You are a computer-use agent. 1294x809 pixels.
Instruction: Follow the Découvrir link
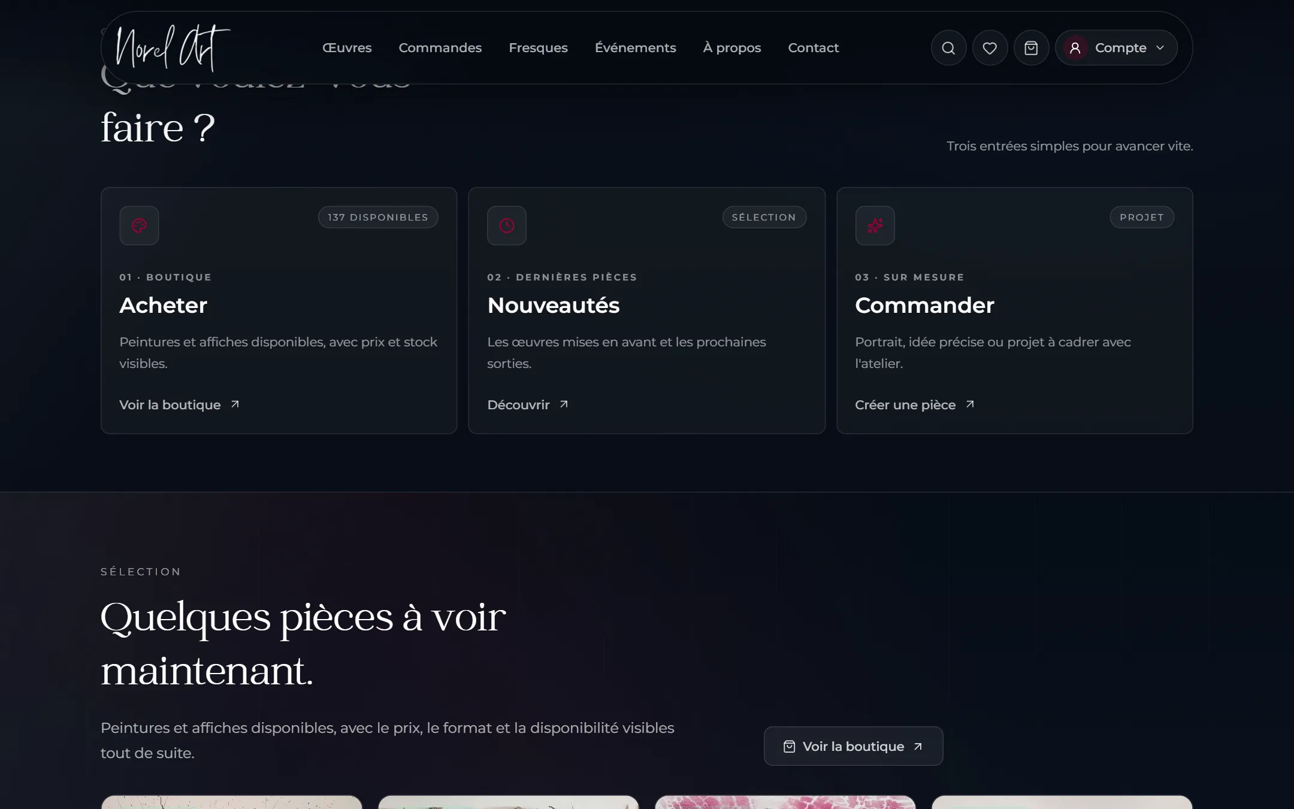(528, 405)
